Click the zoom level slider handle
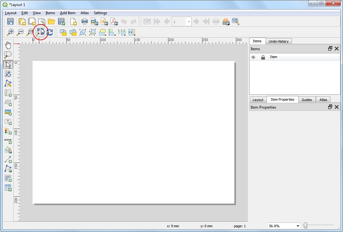 pyautogui.click(x=305, y=225)
